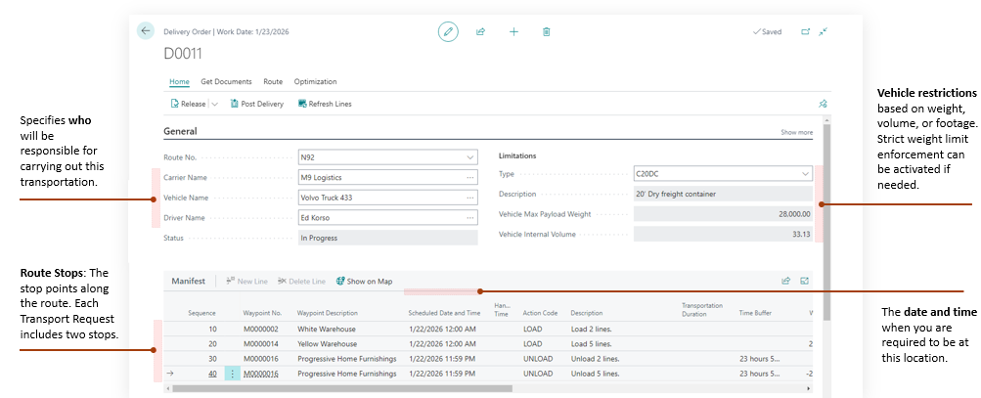Expand the Release split-button arrow
The height and width of the screenshot is (398, 981).
pyautogui.click(x=214, y=104)
